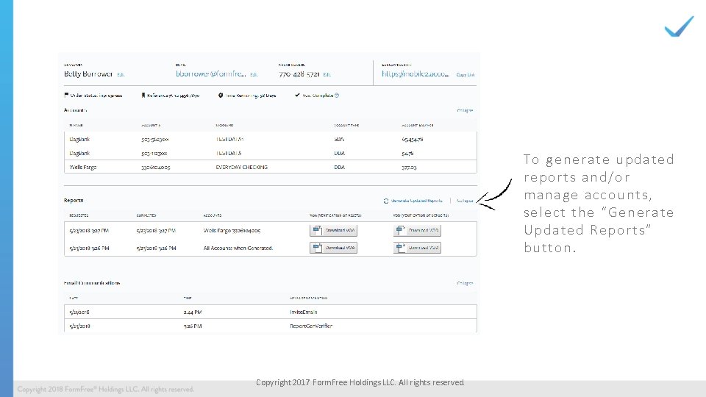The height and width of the screenshot is (397, 706).
Task: Collapse the Reports section
Action: point(465,201)
